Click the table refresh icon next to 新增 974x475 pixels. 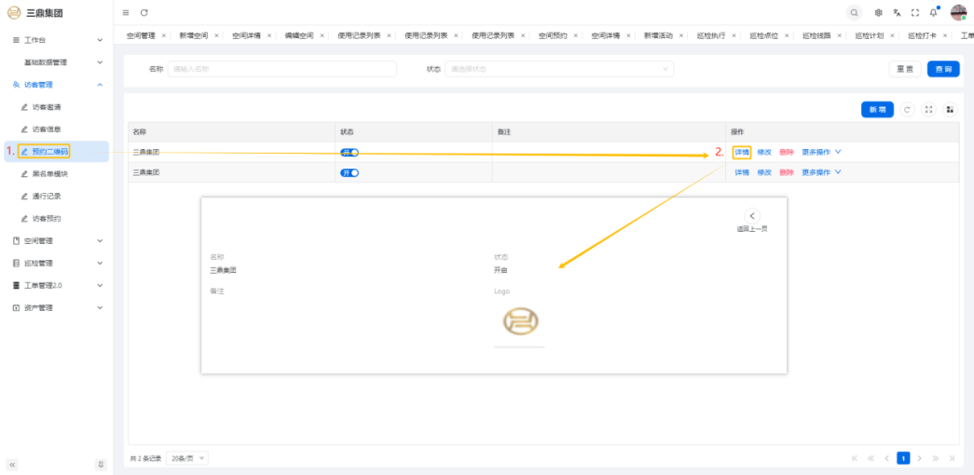[908, 109]
